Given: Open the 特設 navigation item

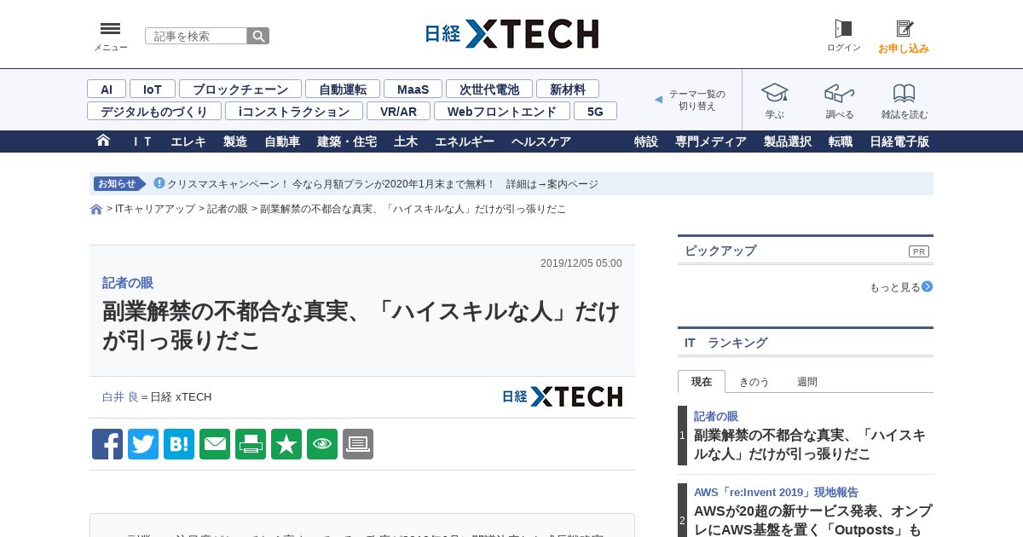Looking at the screenshot, I should click(x=646, y=141).
